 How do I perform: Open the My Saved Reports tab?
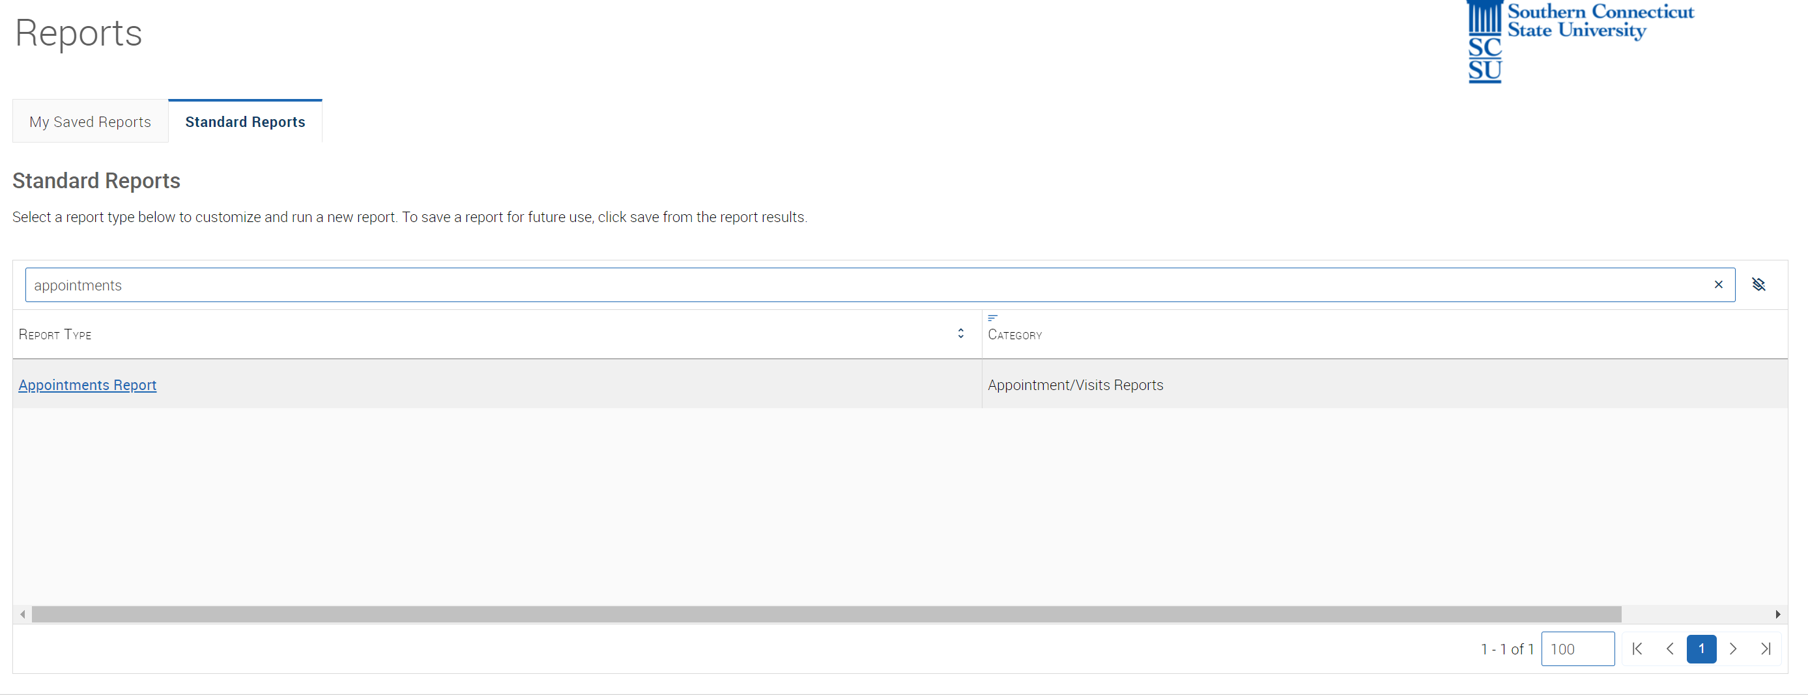[90, 122]
